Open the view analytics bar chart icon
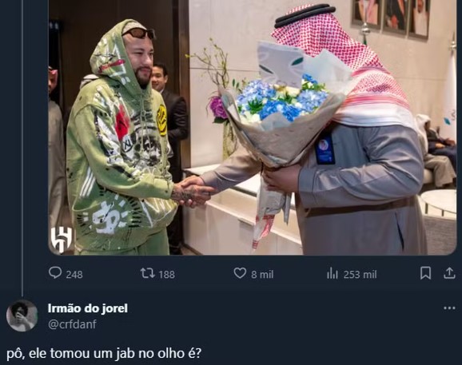The image size is (462, 365). pos(332,273)
